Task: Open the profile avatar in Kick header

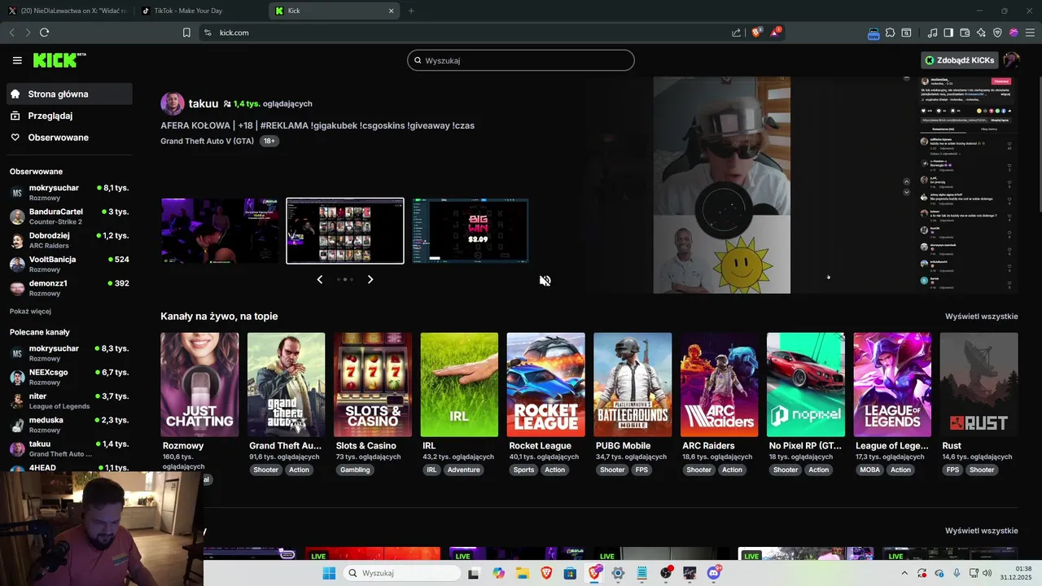Action: pyautogui.click(x=1011, y=60)
